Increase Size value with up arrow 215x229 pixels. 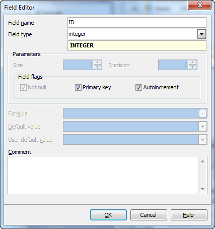click(97, 63)
